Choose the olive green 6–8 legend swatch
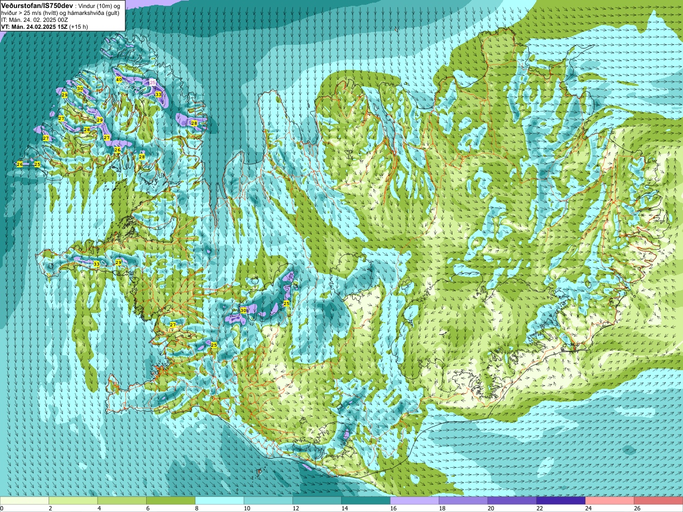This screenshot has width=683, height=512. click(171, 500)
